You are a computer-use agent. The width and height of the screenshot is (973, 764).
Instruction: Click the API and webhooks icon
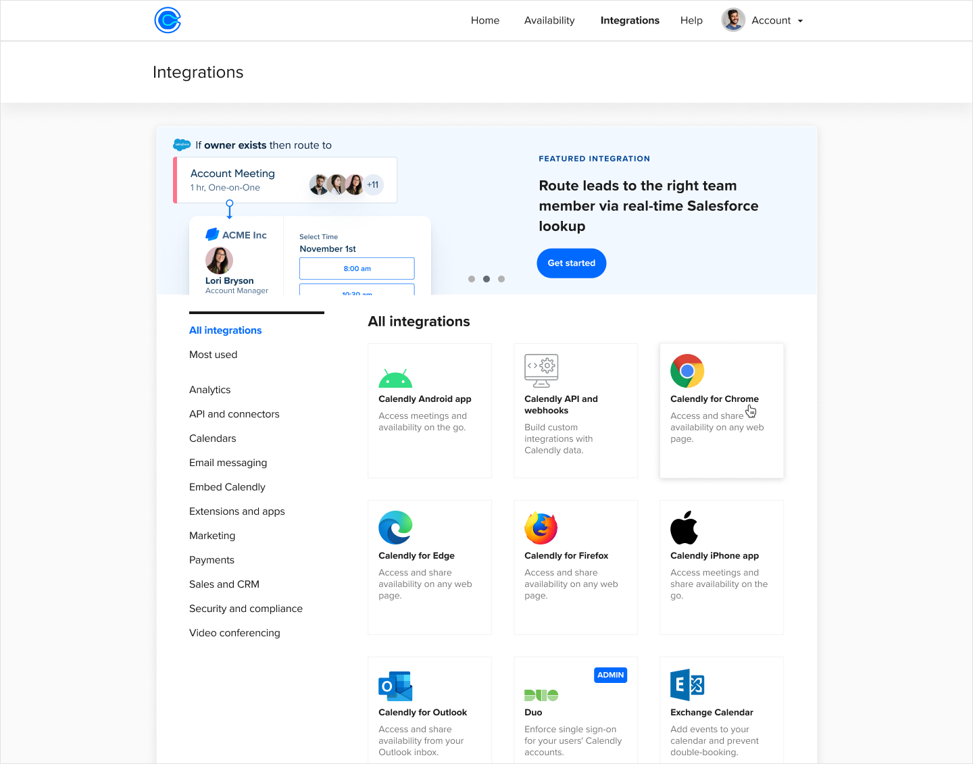click(541, 371)
